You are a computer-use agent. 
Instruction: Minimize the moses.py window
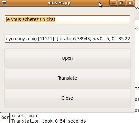click(113, 3)
